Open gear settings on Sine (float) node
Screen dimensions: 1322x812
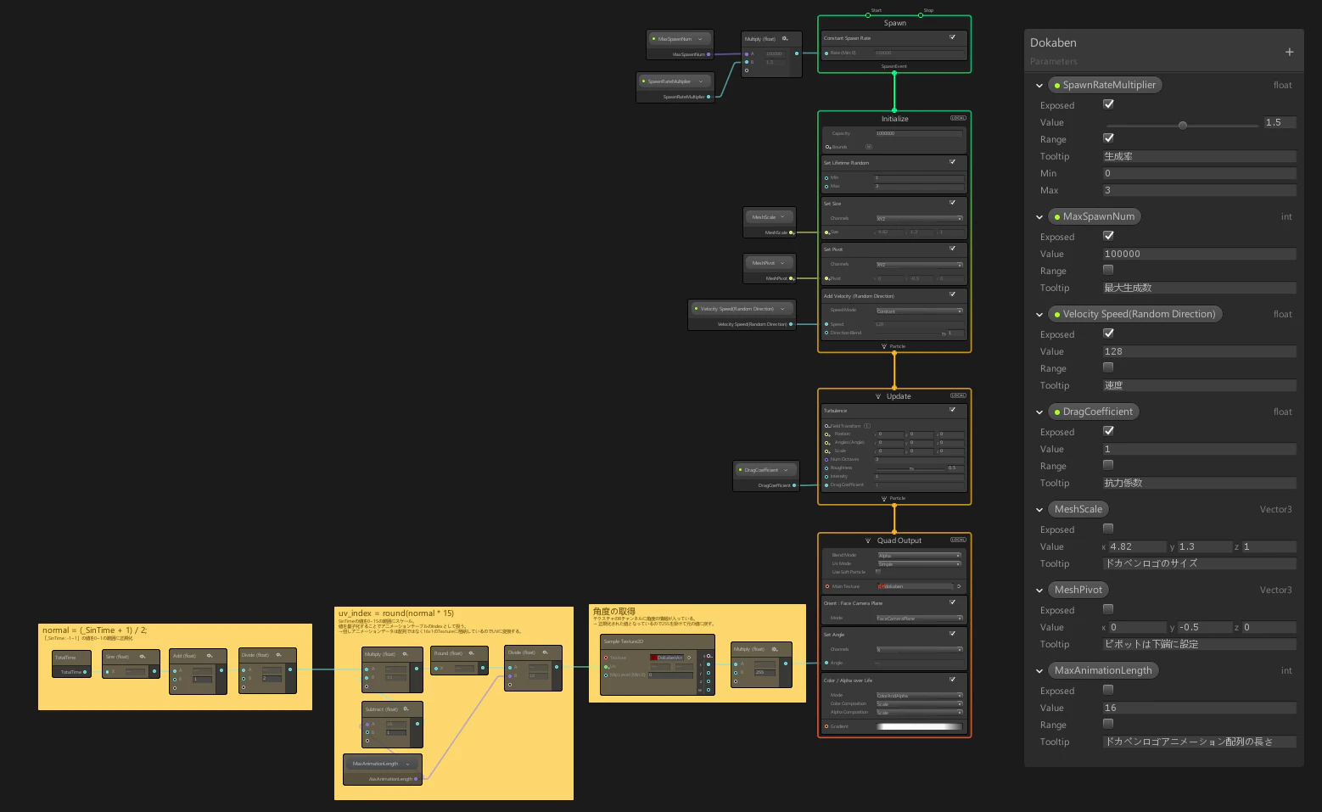click(x=143, y=656)
